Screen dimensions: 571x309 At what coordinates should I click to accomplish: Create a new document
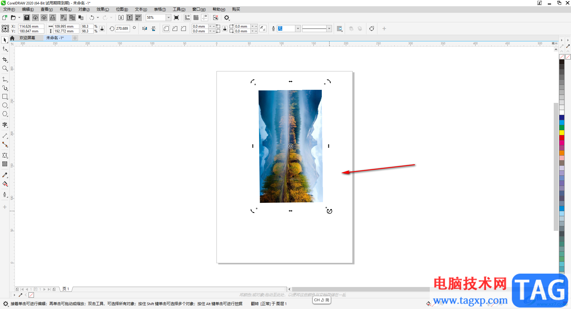(5, 18)
